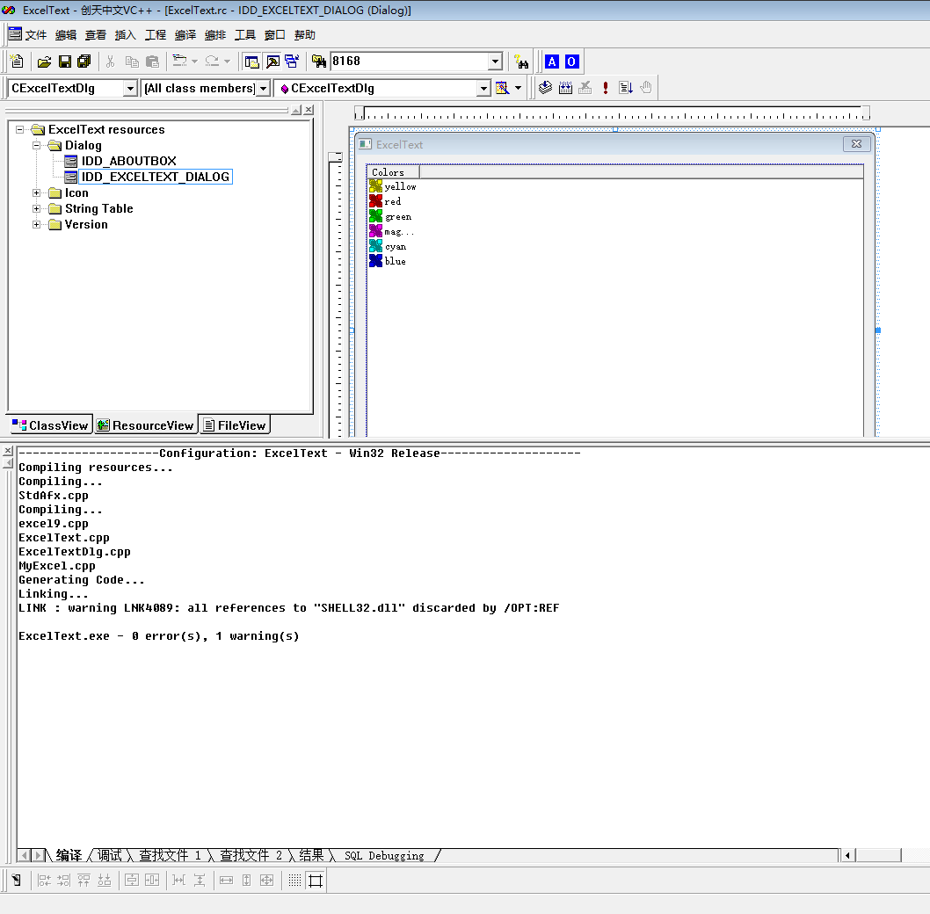930x914 pixels.
Task: Click the New Text File toolbar icon
Action: pyautogui.click(x=17, y=62)
